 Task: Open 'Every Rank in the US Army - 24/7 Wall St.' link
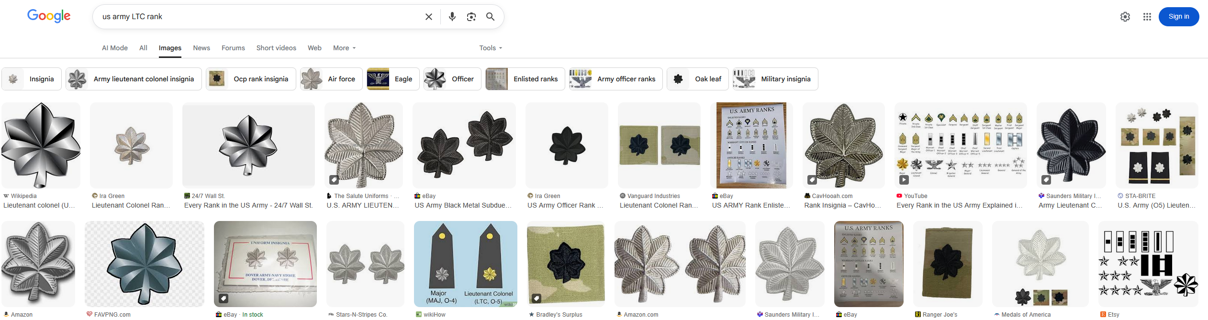pyautogui.click(x=248, y=205)
